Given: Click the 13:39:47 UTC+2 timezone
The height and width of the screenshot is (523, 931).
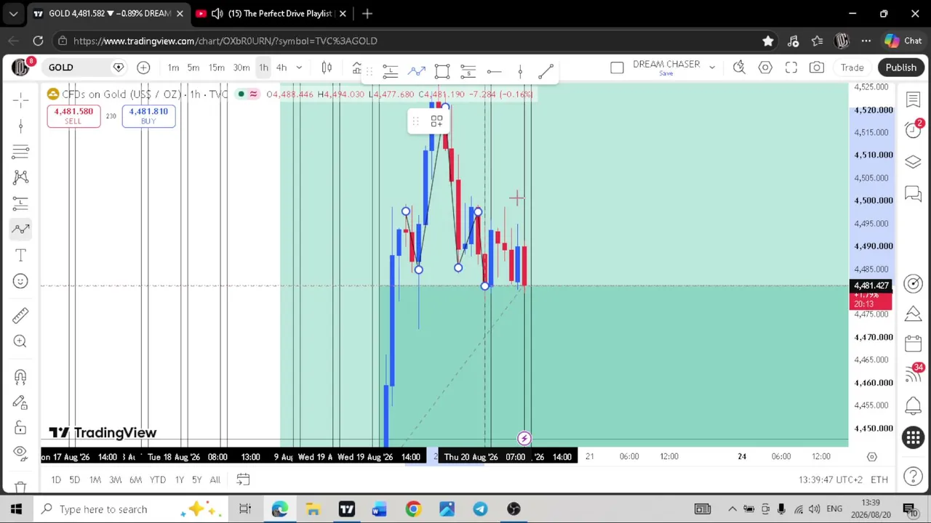Looking at the screenshot, I should (830, 479).
